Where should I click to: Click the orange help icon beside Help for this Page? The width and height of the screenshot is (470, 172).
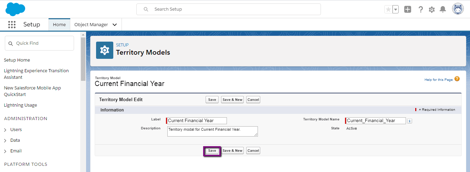(457, 79)
